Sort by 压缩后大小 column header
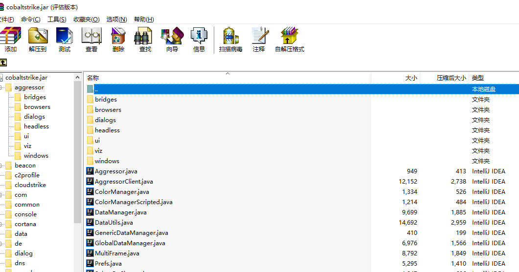Screen dimensions: 519x272 click(x=445, y=78)
